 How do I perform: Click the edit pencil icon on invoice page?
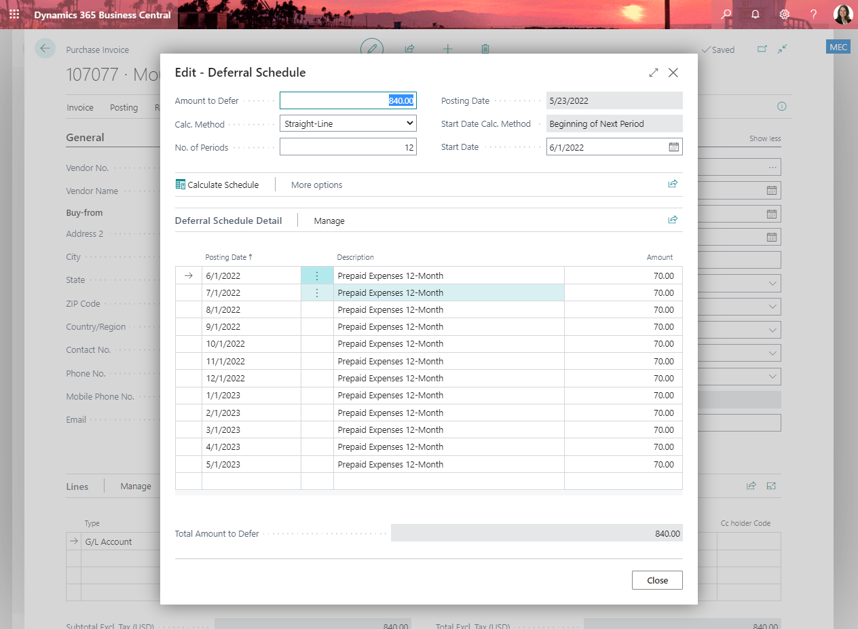(372, 48)
